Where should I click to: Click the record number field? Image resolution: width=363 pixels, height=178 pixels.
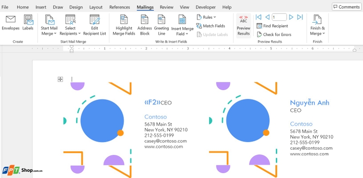pyautogui.click(x=279, y=17)
